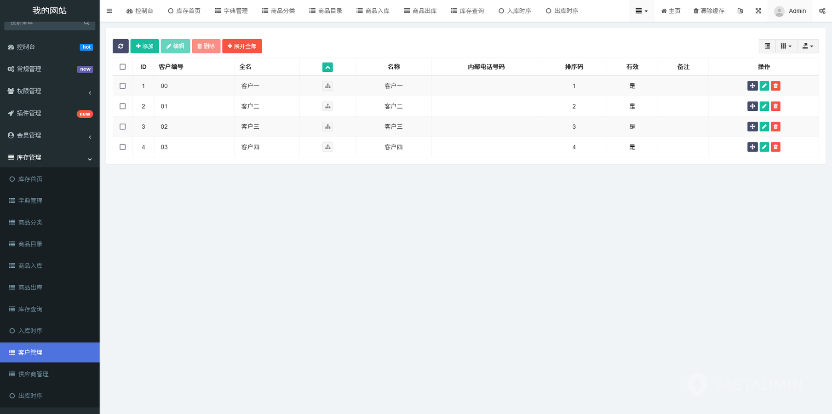Tick the checkbox for row ID 3

pos(122,126)
